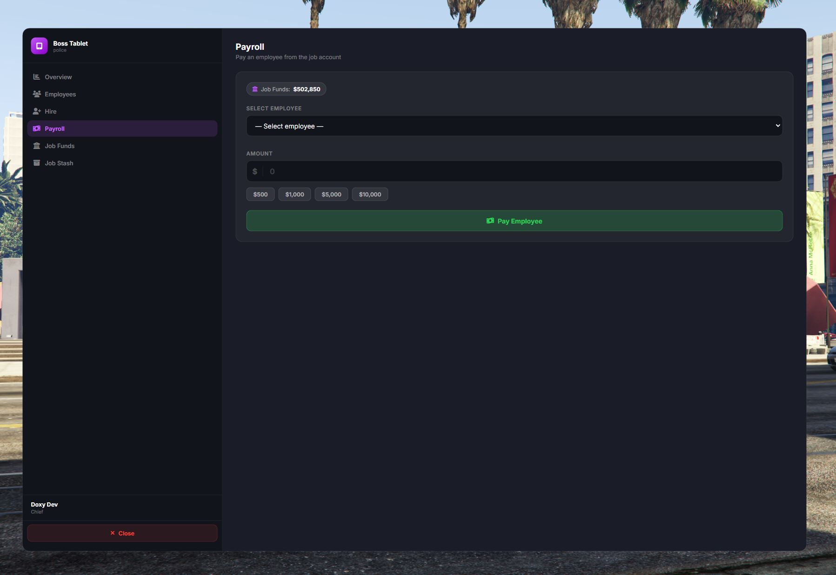Choose the $5,000 quick amount
The image size is (836, 575).
331,194
